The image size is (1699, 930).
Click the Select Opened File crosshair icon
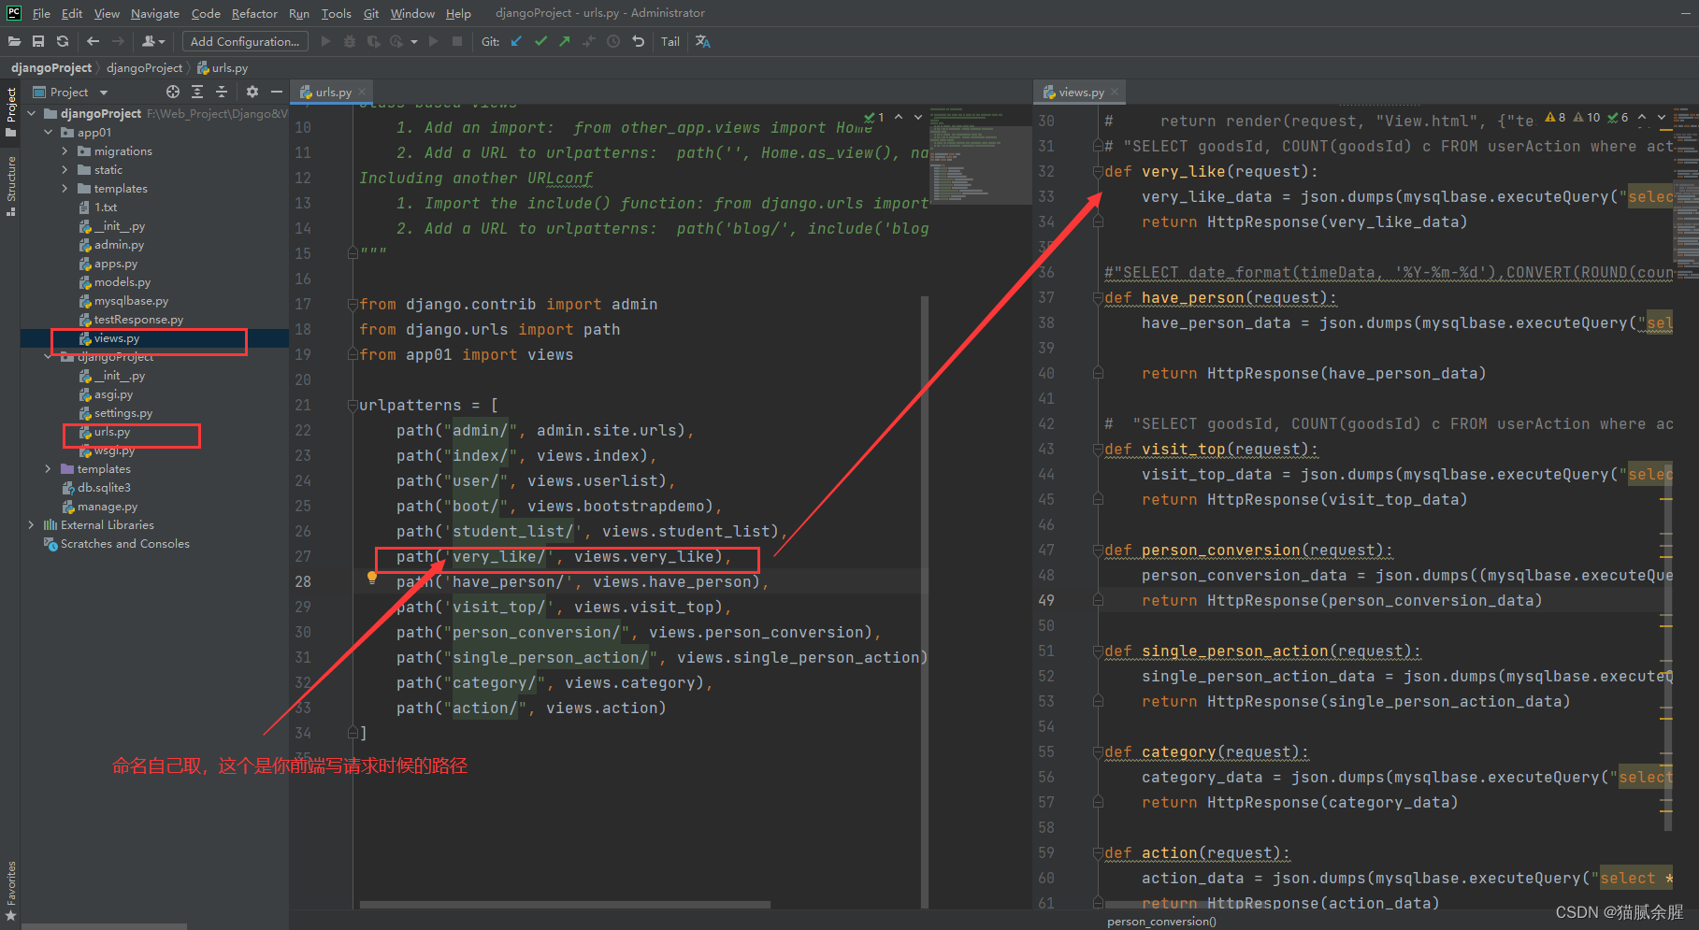pos(173,92)
